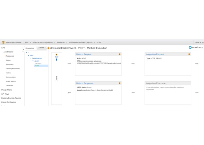Screen dimensions: 204x145
Task: Click the proxy integrations notice text
Action: click(x=165, y=88)
